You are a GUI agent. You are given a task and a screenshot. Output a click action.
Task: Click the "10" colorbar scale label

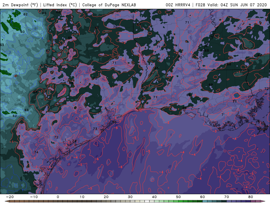(82, 197)
